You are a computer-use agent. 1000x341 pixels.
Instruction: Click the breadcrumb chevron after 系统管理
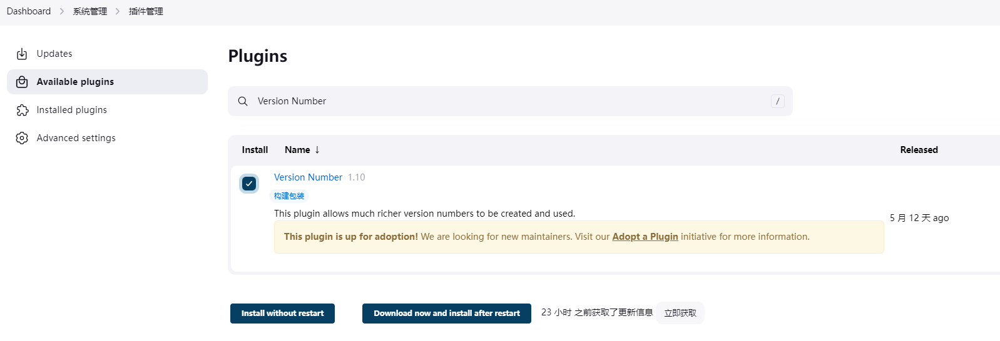point(118,11)
